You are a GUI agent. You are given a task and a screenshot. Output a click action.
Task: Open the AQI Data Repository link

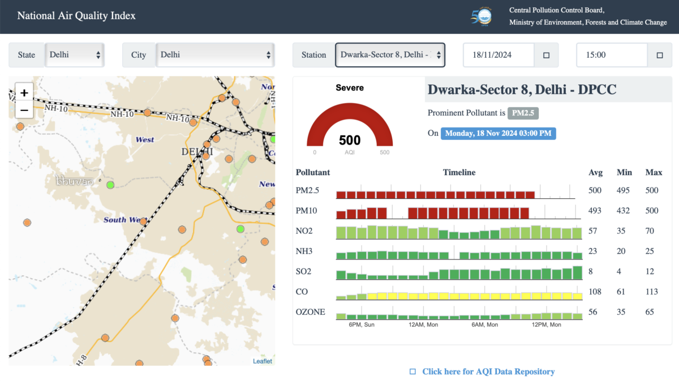pyautogui.click(x=488, y=372)
